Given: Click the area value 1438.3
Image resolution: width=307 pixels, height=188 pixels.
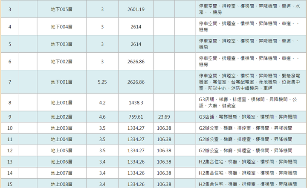Looking at the screenshot, I should pyautogui.click(x=136, y=103).
